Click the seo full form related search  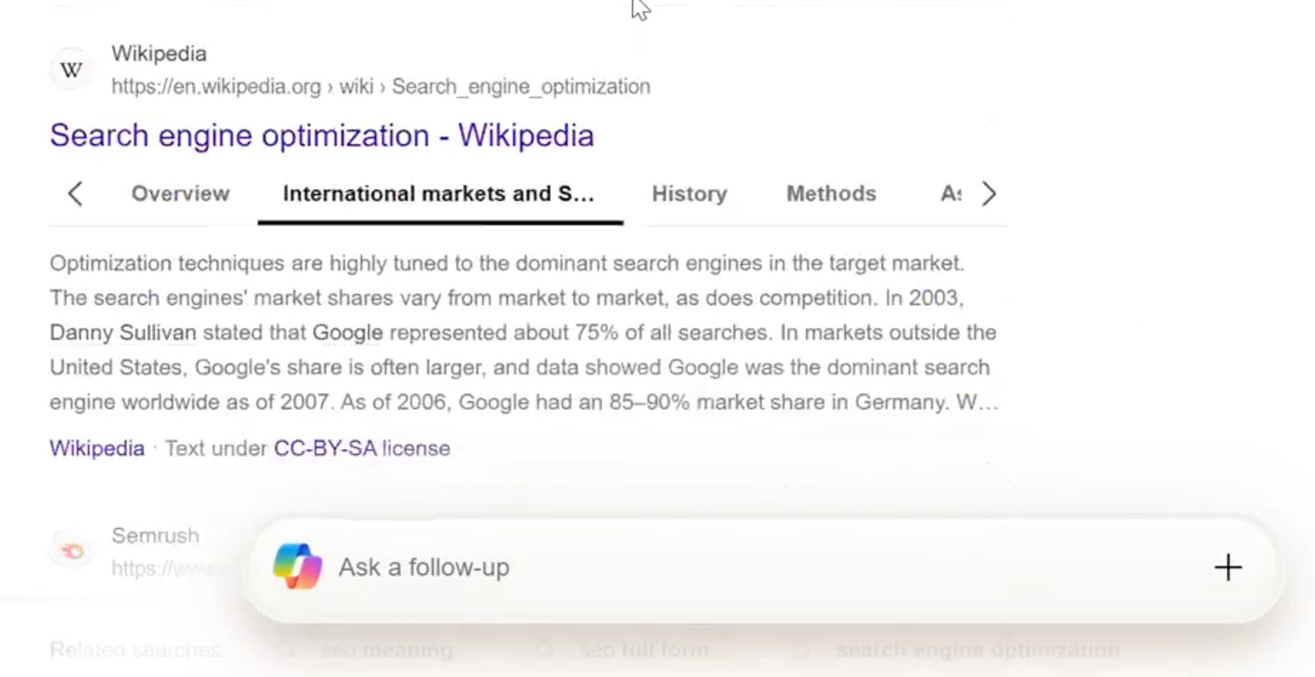click(644, 650)
